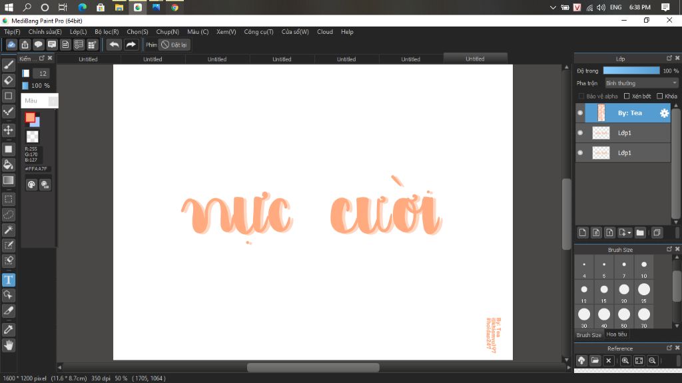
Task: Select the Magic Wand tool
Action: (8, 230)
